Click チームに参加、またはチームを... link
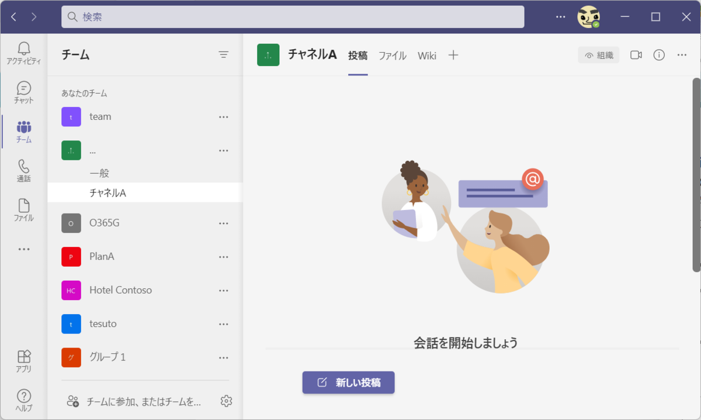This screenshot has width=701, height=420. (143, 402)
